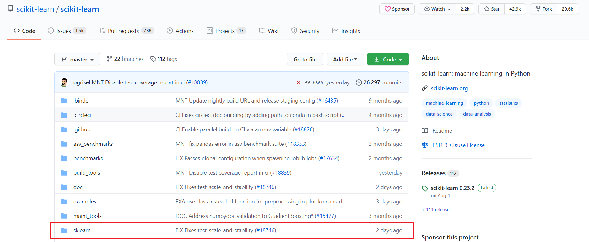Open the Wiki tab

click(269, 31)
